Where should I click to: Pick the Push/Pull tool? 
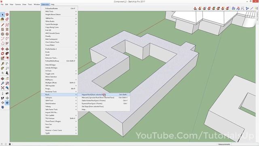7,49
